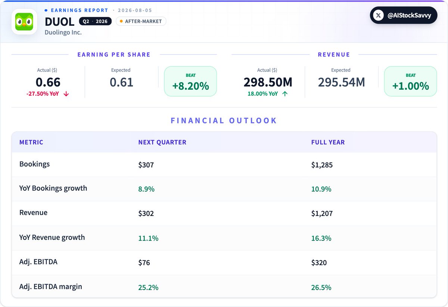448x307 pixels.
Task: Click the report date 2026-08-05
Action: (135, 10)
